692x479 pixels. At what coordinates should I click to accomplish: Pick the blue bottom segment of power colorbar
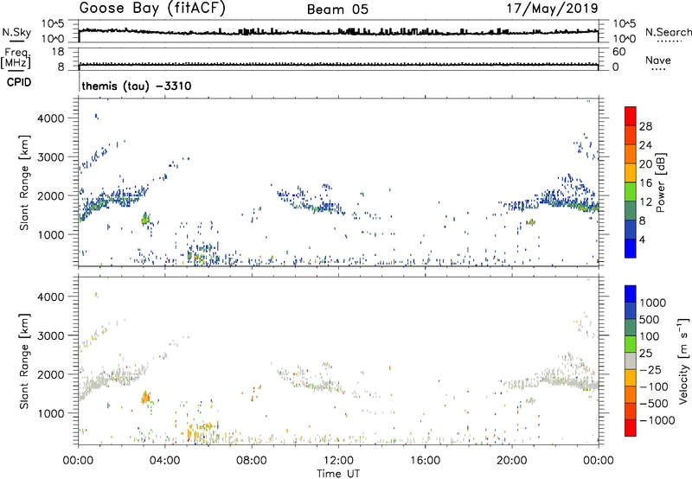coord(631,248)
